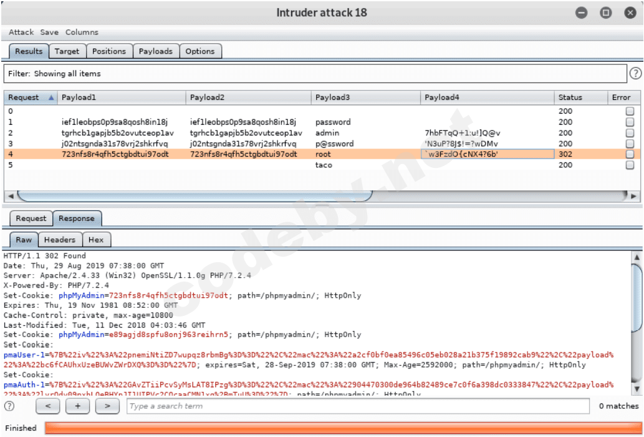Image resolution: width=644 pixels, height=437 pixels.
Task: Toggle the Error checkbox for request 4
Action: point(630,154)
